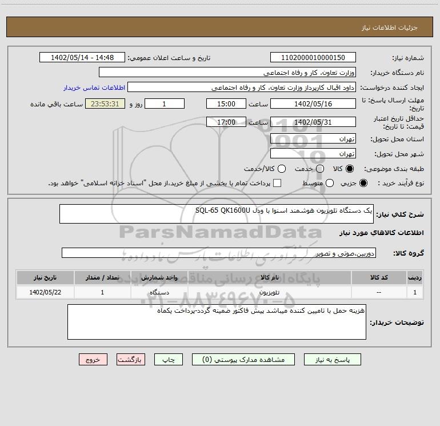Click the تلویزیون item name cell
The width and height of the screenshot is (440, 426).
pyautogui.click(x=269, y=292)
